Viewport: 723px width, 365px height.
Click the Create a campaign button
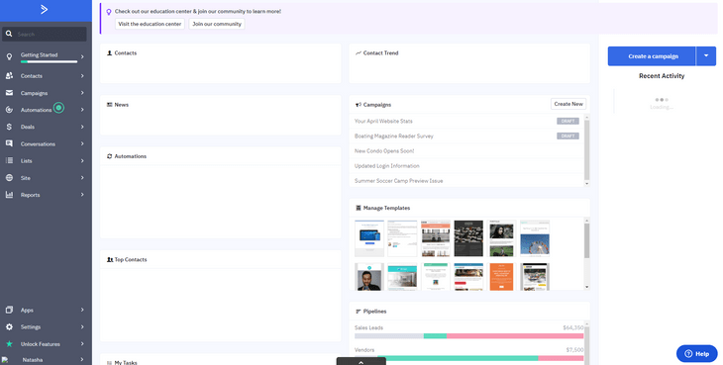[652, 55]
